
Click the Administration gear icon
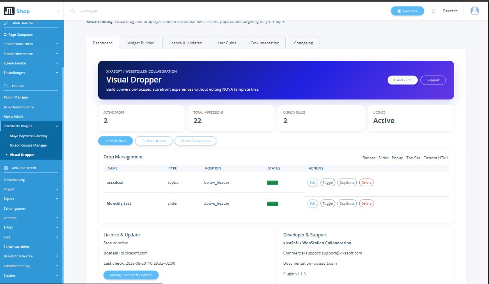point(6,168)
